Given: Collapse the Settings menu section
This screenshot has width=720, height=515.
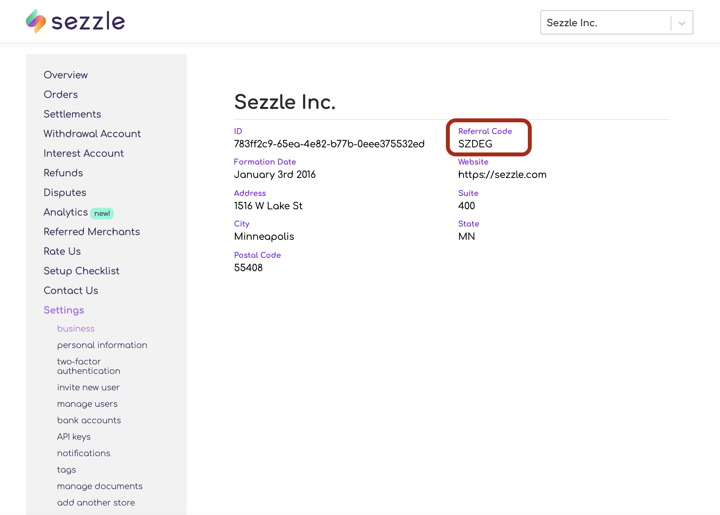Looking at the screenshot, I should point(64,310).
